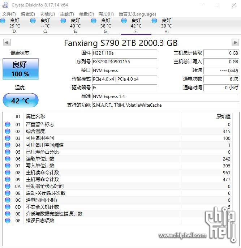Open the 编辑(E) menu
The width and height of the screenshot is (241, 248).
click(28, 14)
